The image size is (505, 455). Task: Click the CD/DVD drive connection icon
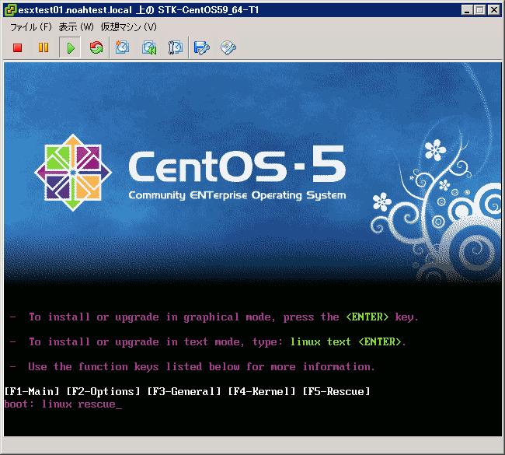tap(228, 47)
